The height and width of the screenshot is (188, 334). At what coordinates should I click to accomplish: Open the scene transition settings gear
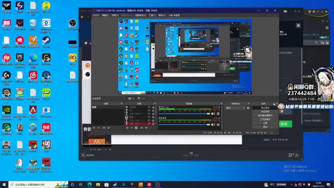(248, 108)
